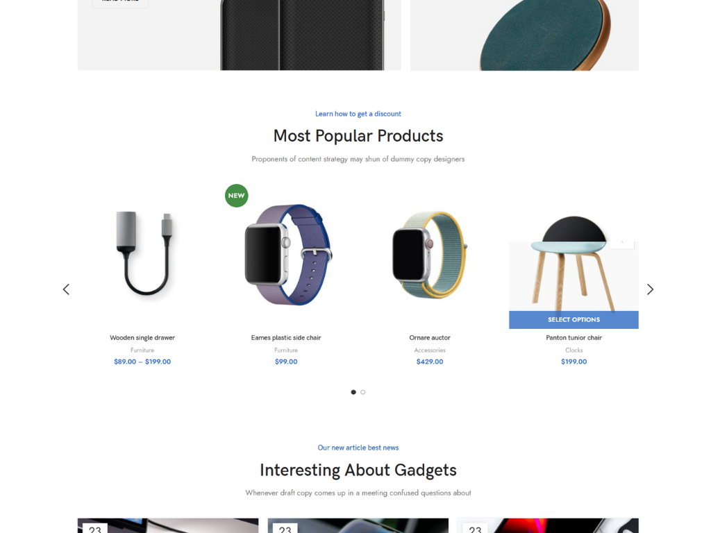Click the green loop watch product image
The height and width of the screenshot is (533, 711).
pyautogui.click(x=430, y=255)
